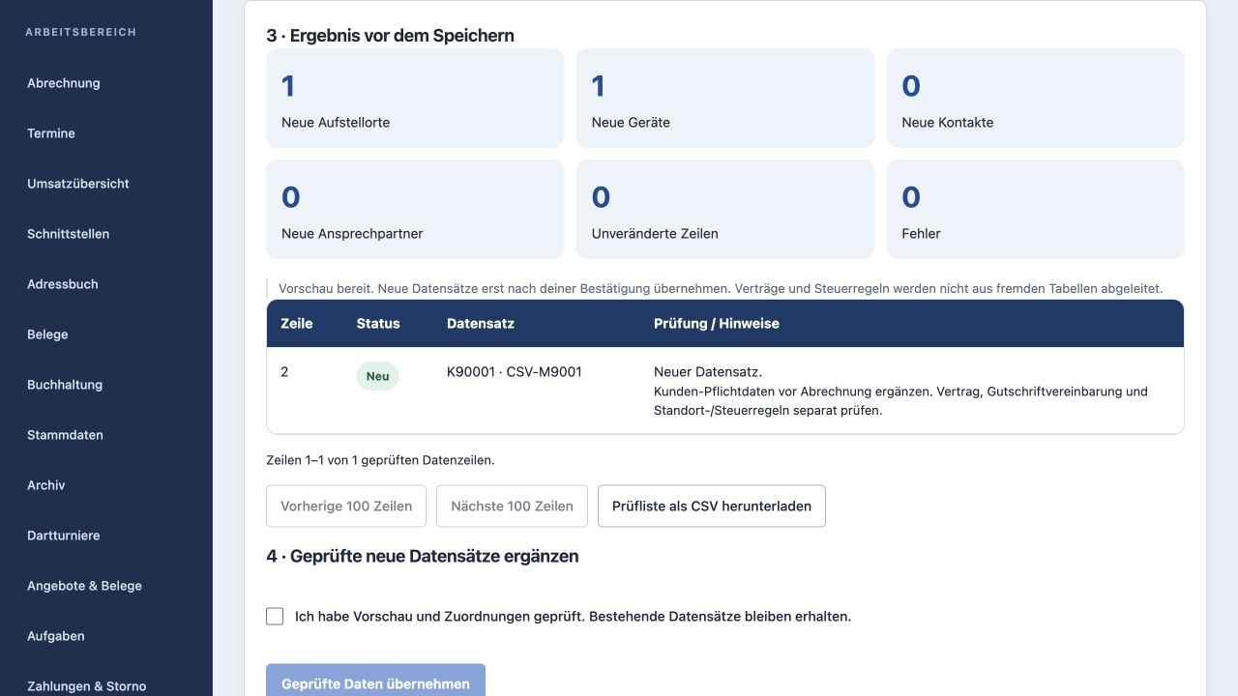Screen dimensions: 1238x696
Task: Open Buchhaltung section
Action: 65,385
